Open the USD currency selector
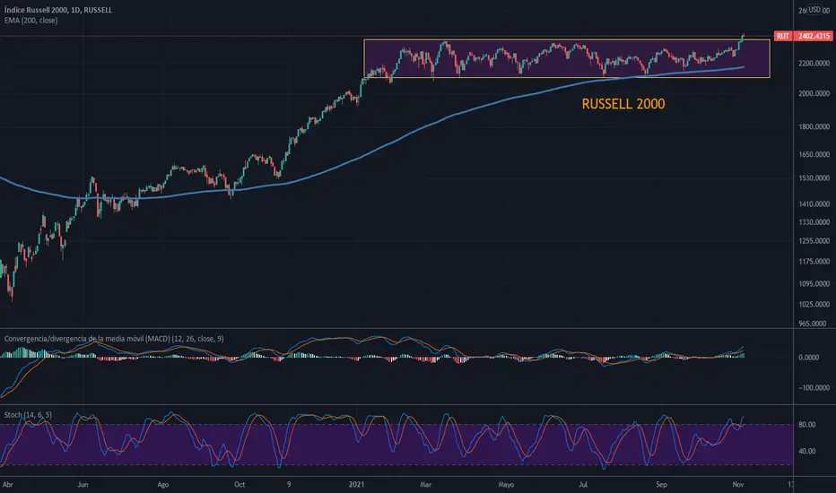Screen dimensions: 836x493 814,10
